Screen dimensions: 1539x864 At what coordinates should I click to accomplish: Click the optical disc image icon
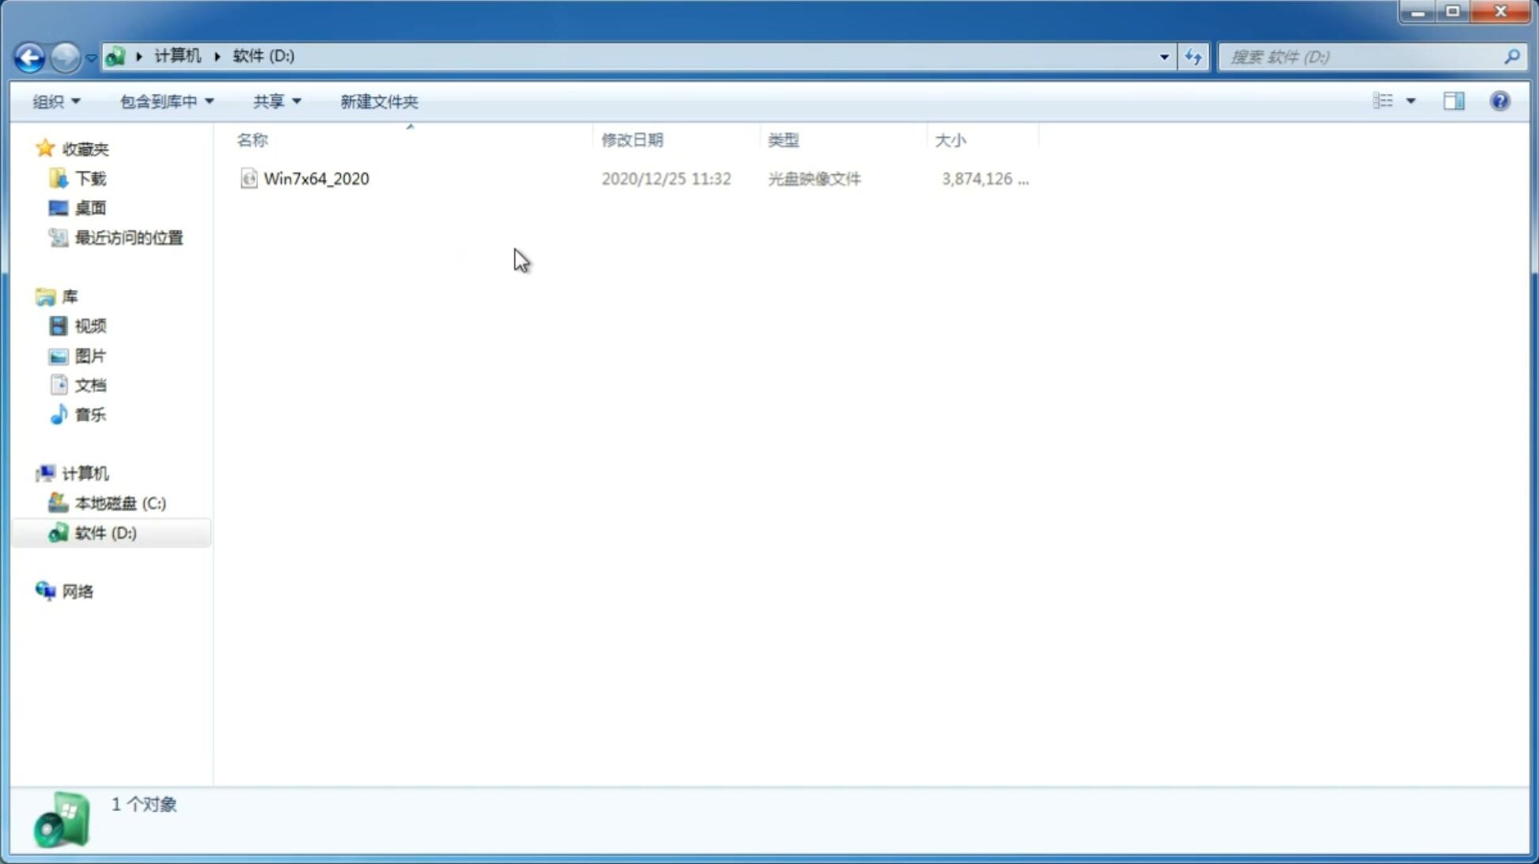pyautogui.click(x=248, y=177)
